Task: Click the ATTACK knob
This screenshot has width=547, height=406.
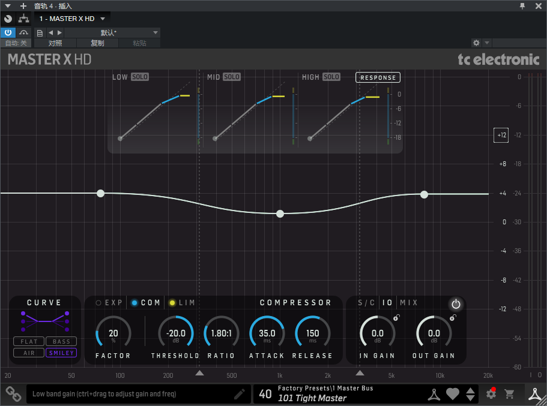Action: 267,333
